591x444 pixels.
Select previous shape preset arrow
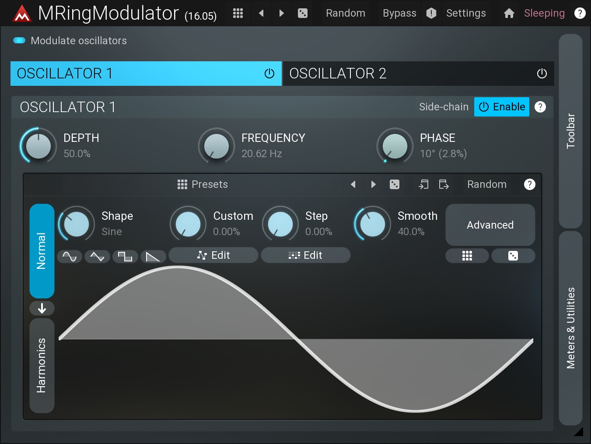point(353,184)
